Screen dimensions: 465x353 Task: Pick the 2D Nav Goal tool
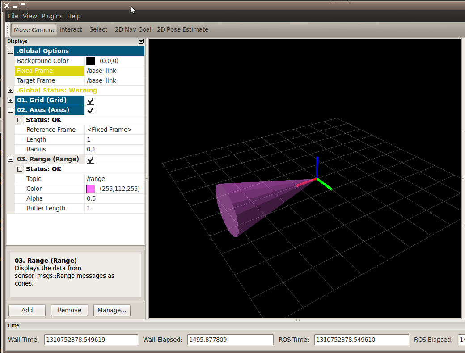click(x=133, y=29)
